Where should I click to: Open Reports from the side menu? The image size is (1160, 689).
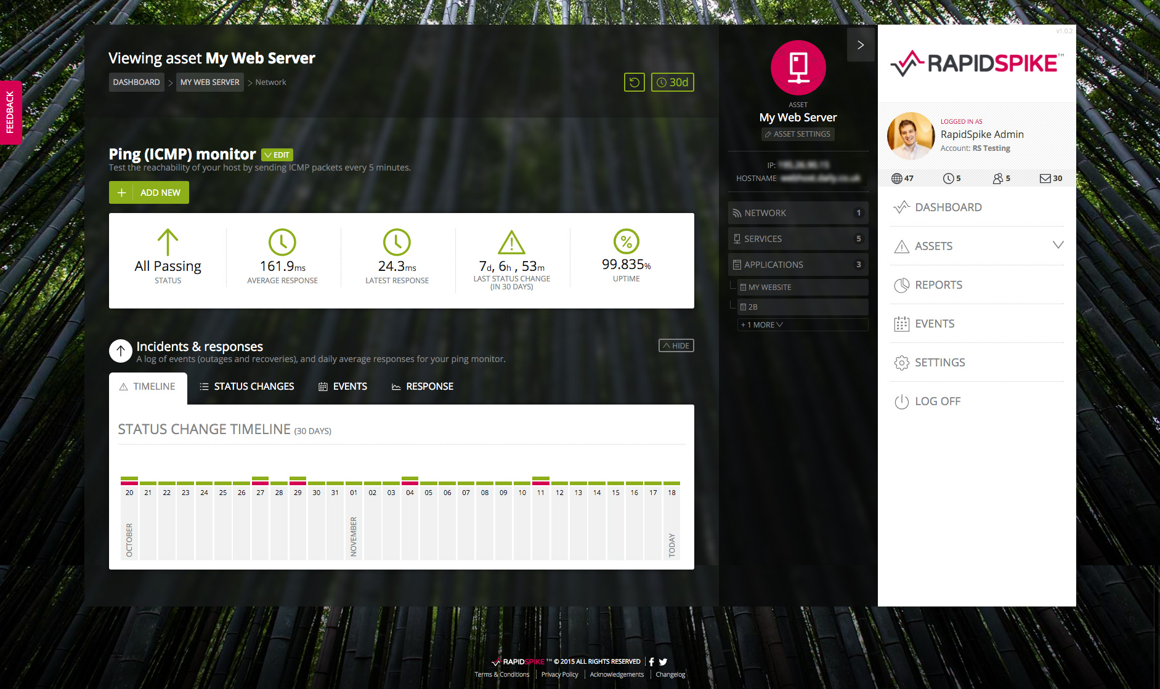tap(977, 285)
